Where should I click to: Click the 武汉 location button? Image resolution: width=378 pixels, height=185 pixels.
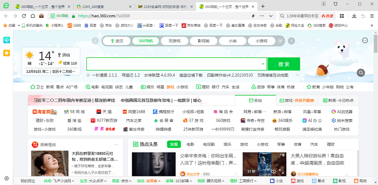pyautogui.click(x=117, y=41)
